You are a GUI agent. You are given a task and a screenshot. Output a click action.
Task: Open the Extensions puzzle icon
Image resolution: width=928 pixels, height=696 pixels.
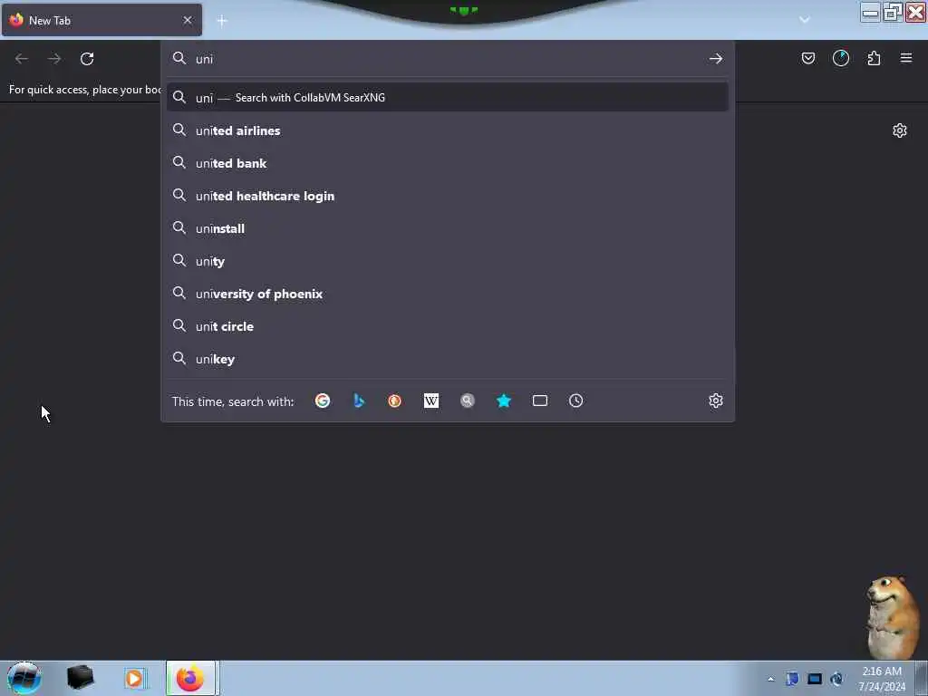[874, 58]
